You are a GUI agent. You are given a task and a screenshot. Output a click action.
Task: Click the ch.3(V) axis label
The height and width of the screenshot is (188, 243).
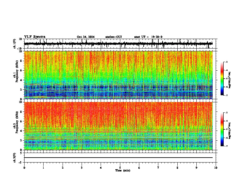14,158
